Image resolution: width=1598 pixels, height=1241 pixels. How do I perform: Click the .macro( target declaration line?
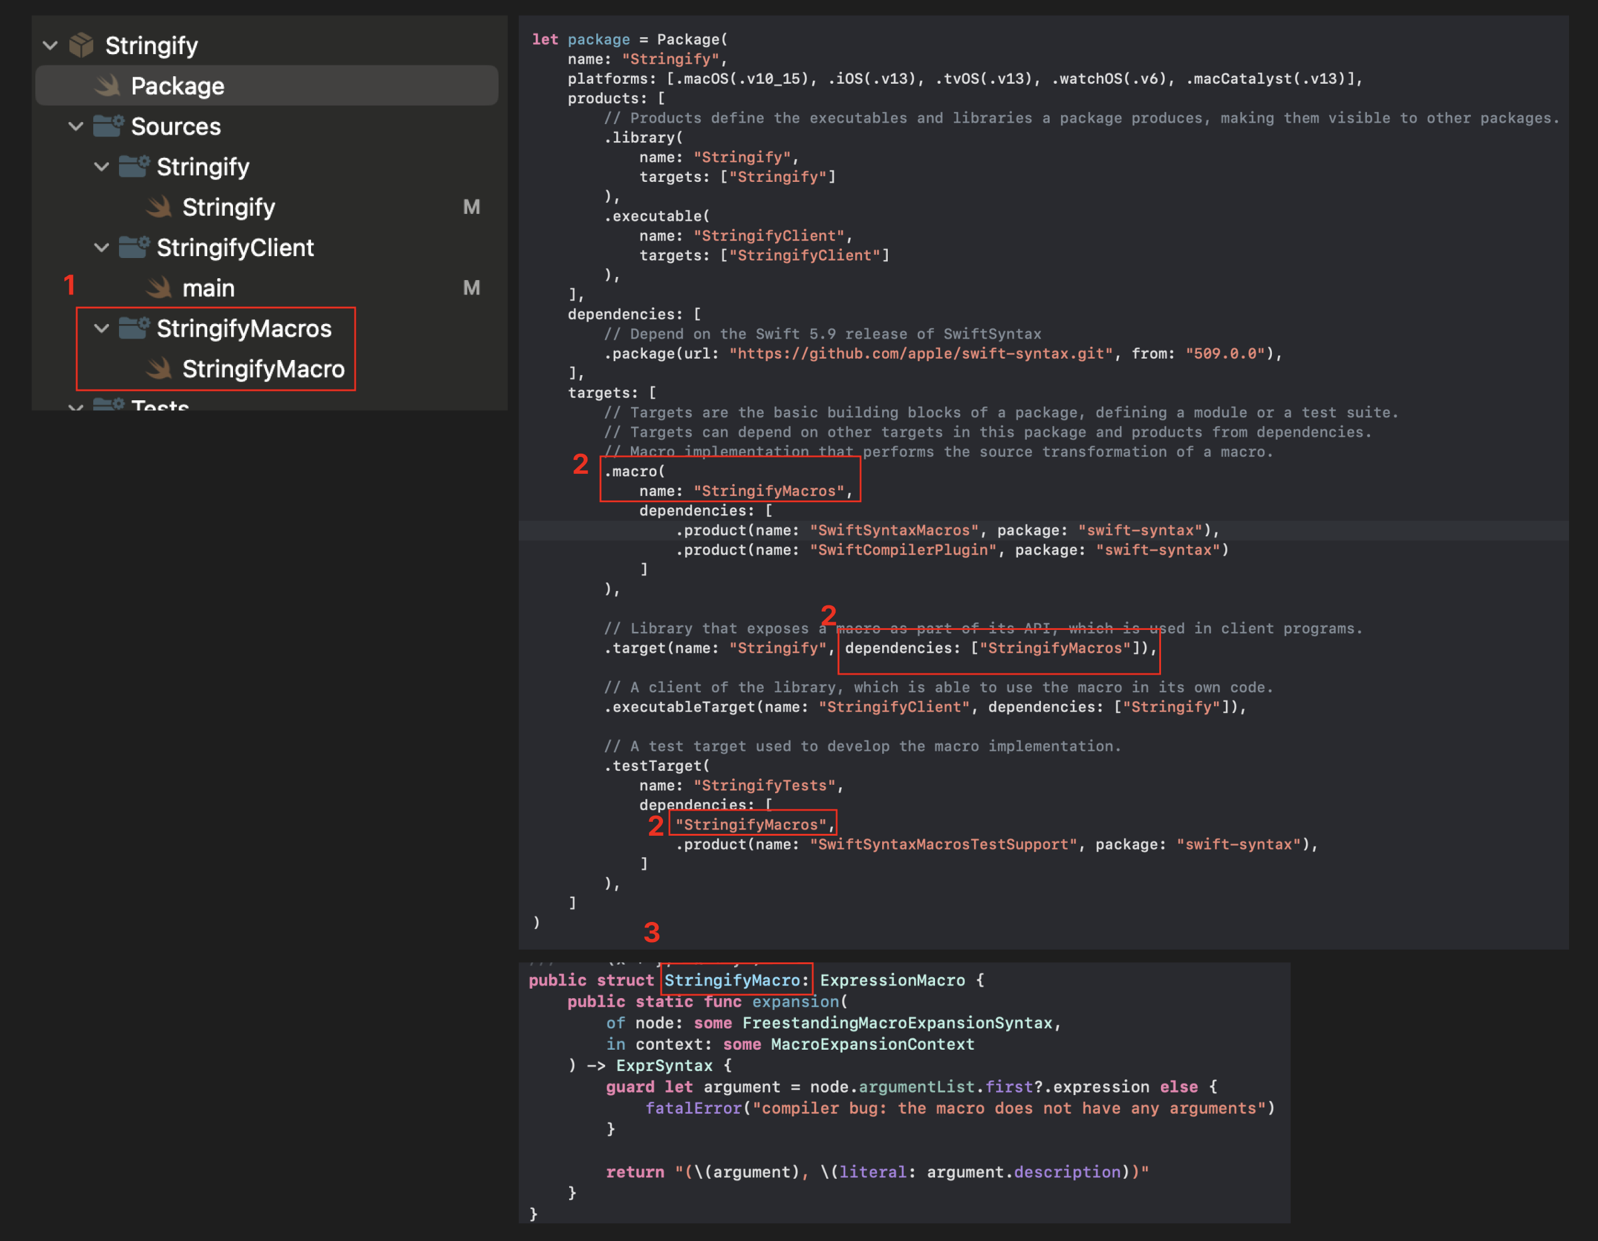pos(633,472)
